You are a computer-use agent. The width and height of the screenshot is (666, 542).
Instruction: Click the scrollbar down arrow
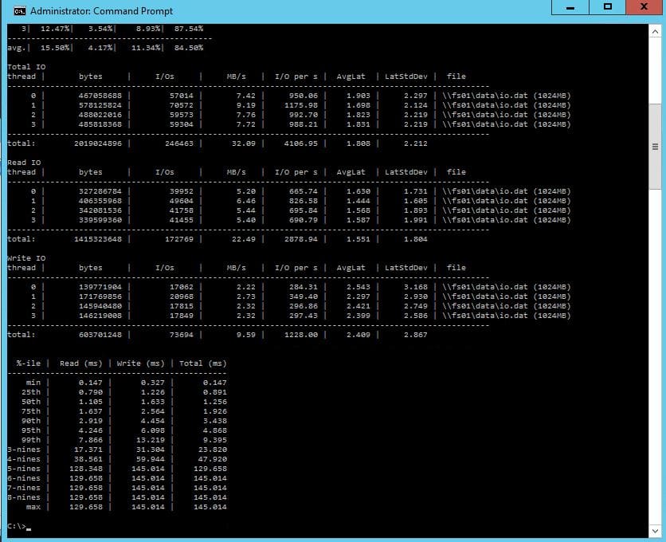coord(656,530)
